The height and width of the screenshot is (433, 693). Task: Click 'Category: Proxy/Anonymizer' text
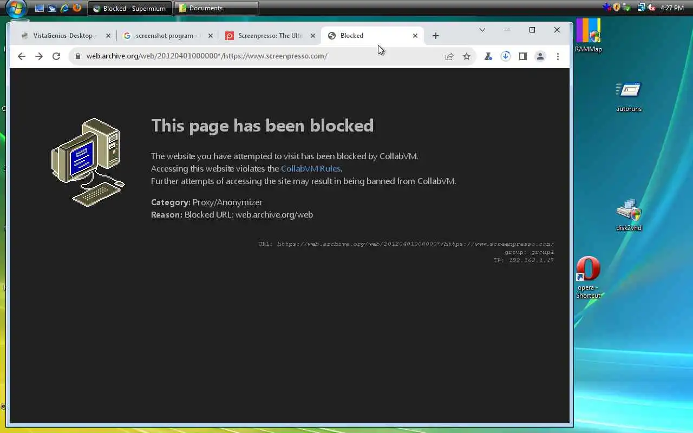pyautogui.click(x=206, y=202)
